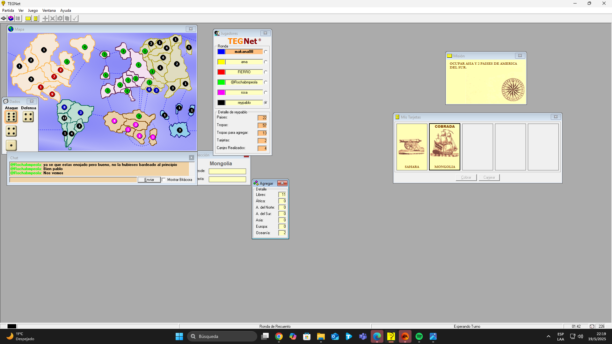
Task: Open the Ventana menu
Action: point(49,11)
